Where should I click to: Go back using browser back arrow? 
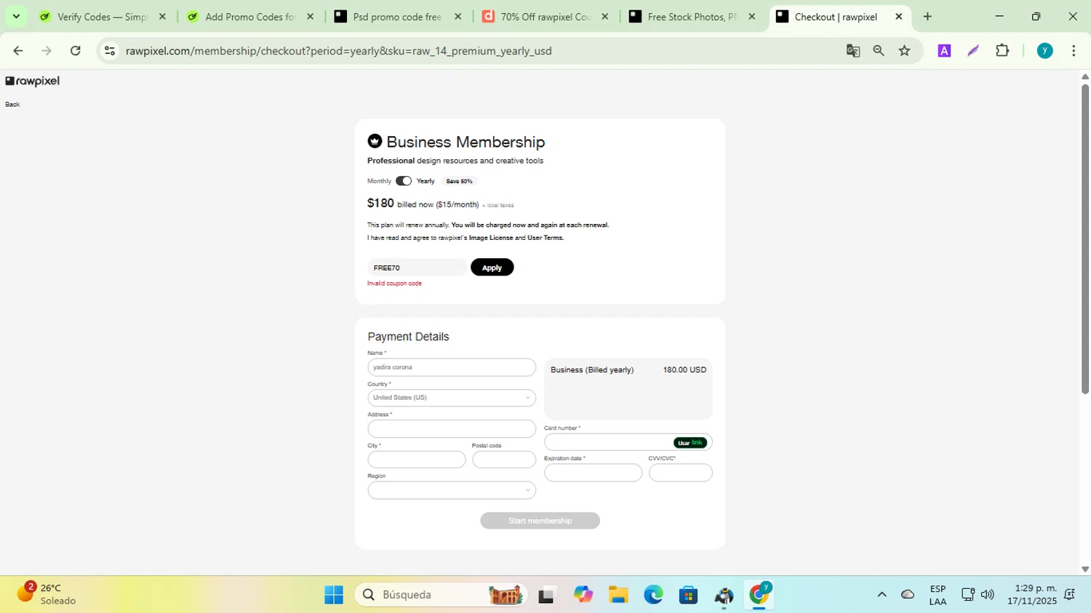18,51
